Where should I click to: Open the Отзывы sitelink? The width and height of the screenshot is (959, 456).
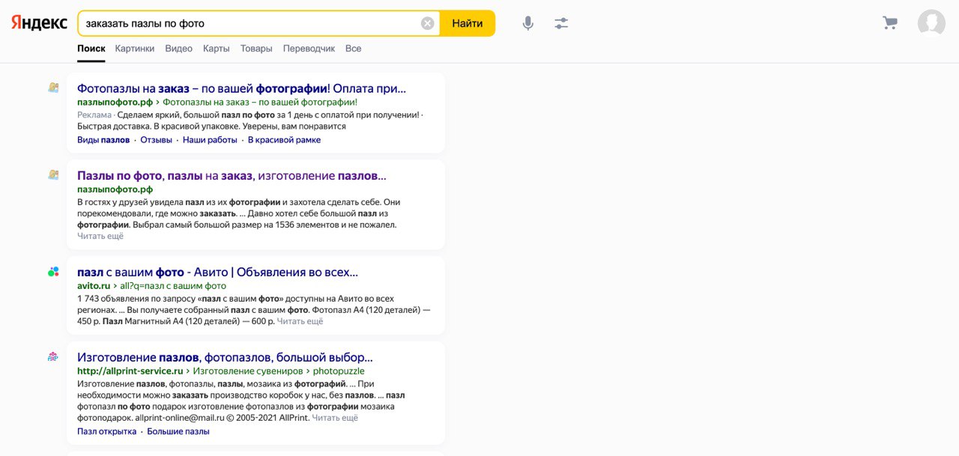(157, 140)
